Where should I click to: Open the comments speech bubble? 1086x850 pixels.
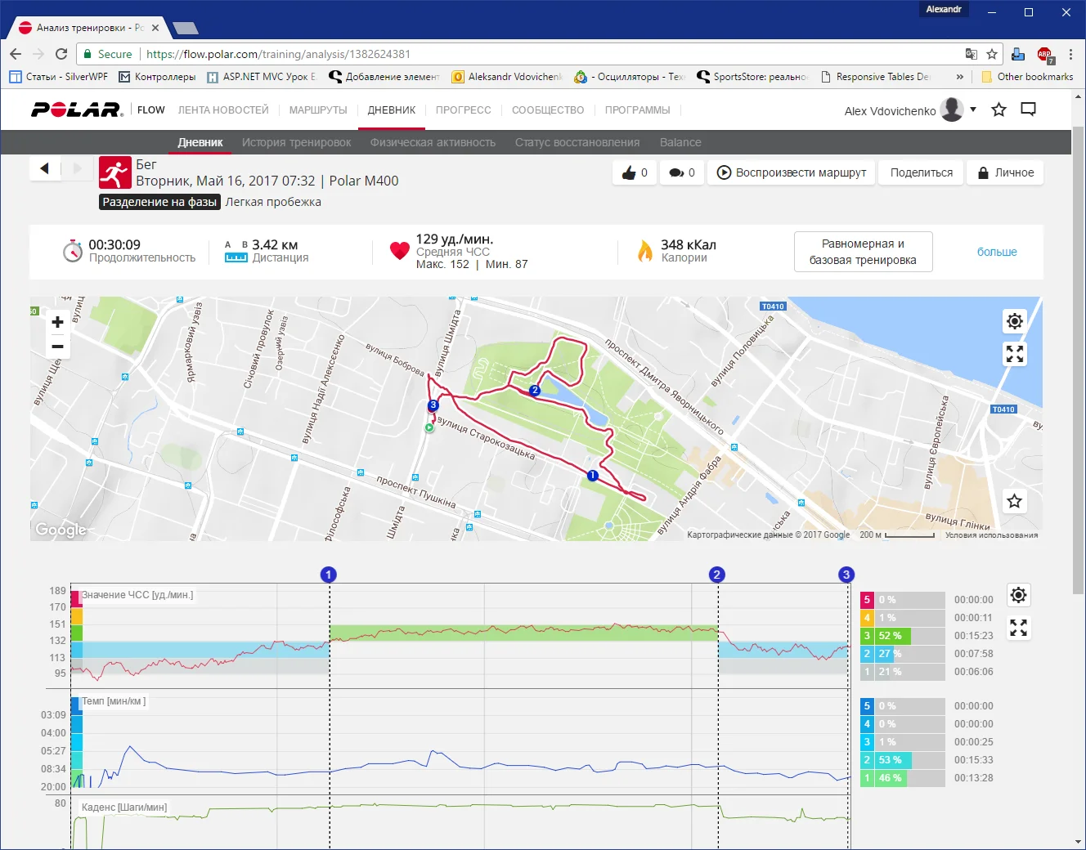[681, 172]
